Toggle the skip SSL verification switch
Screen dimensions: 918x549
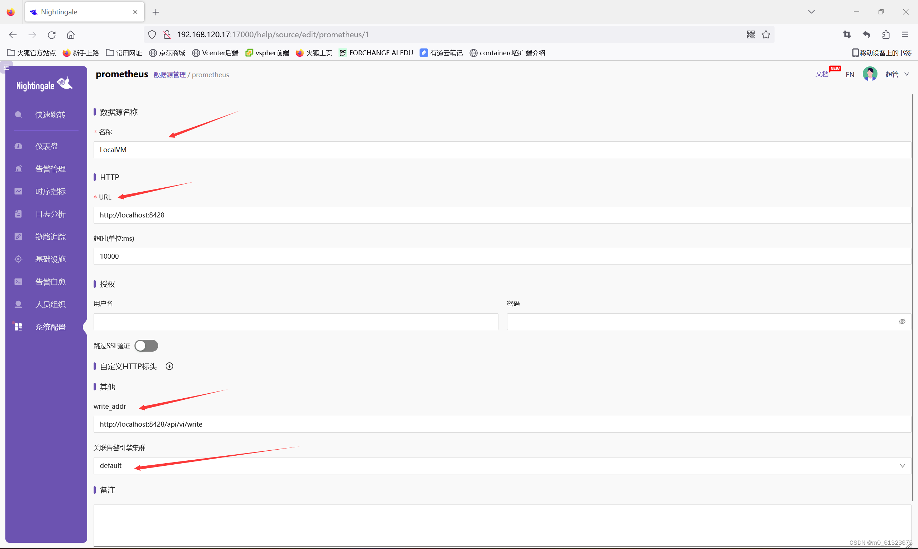click(146, 346)
